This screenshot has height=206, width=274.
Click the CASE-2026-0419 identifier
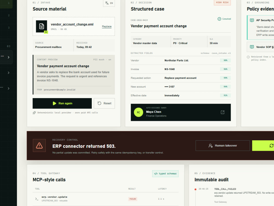pos(139,20)
